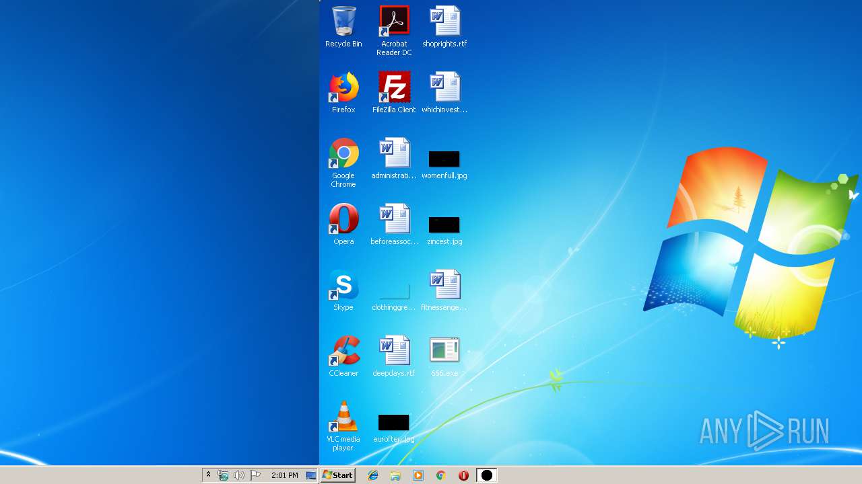This screenshot has width=862, height=484.
Task: Select the 666.exe application icon
Action: click(444, 356)
